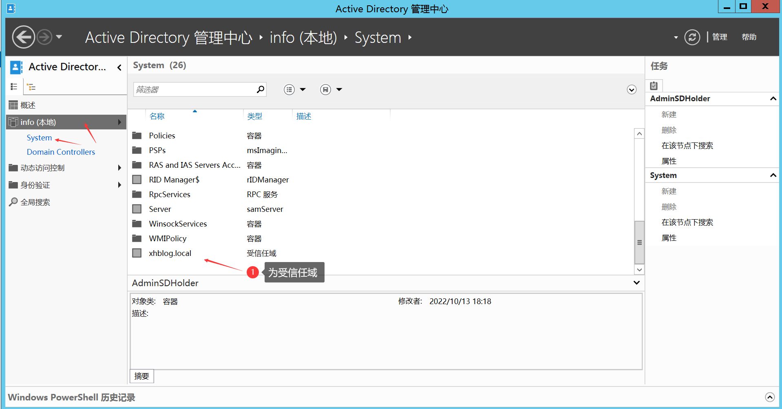Viewport: 782px width, 409px height.
Task: Open dropdown arrow left of refresh
Action: (676, 38)
